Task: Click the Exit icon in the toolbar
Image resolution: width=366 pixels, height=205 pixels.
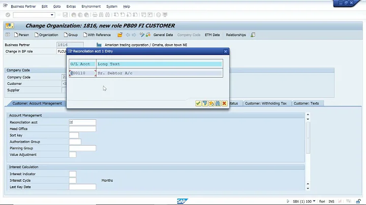Action: coord(80,15)
